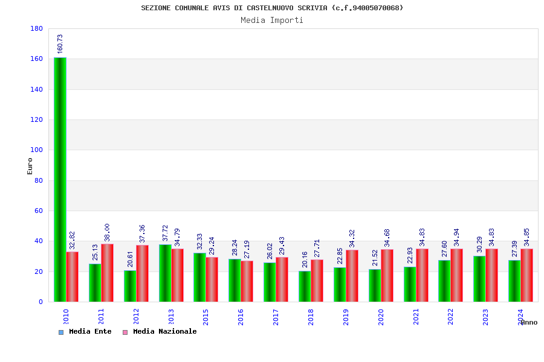Select the red 2011 bar labeled 38.00
This screenshot has height=362, width=544.
[x=107, y=273]
